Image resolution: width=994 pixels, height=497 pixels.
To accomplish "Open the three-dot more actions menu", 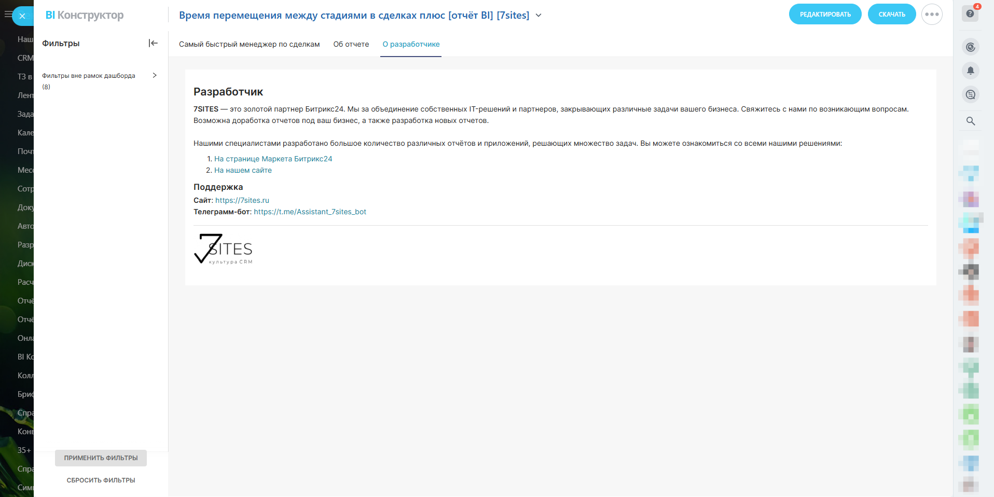I will (932, 15).
